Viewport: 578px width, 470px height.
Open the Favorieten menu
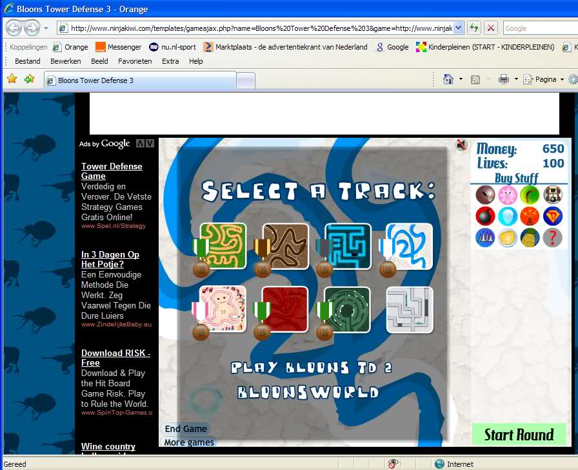(135, 61)
